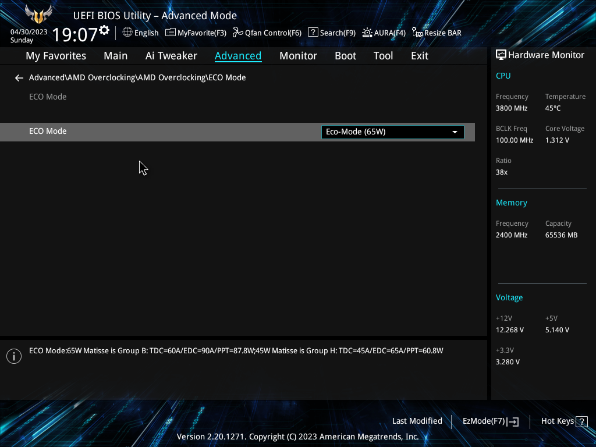This screenshot has height=447, width=596.
Task: Open Search(F9) label
Action: click(338, 33)
